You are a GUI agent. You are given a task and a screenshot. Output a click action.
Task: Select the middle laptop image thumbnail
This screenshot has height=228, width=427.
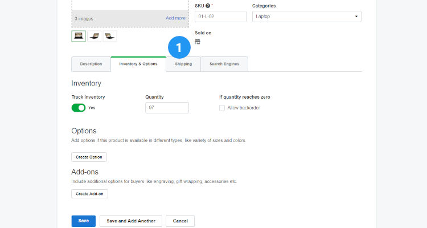click(95, 36)
